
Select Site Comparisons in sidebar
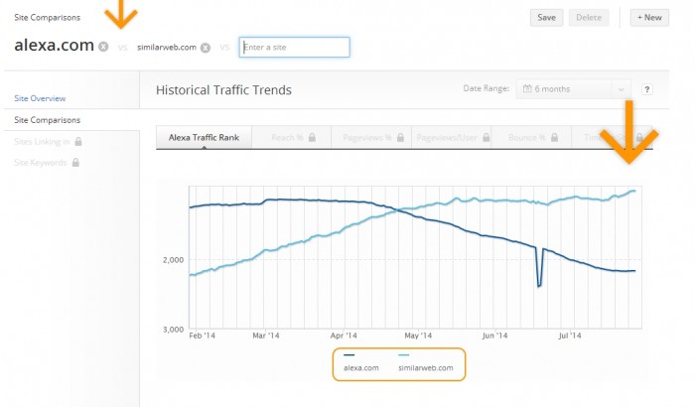point(47,120)
